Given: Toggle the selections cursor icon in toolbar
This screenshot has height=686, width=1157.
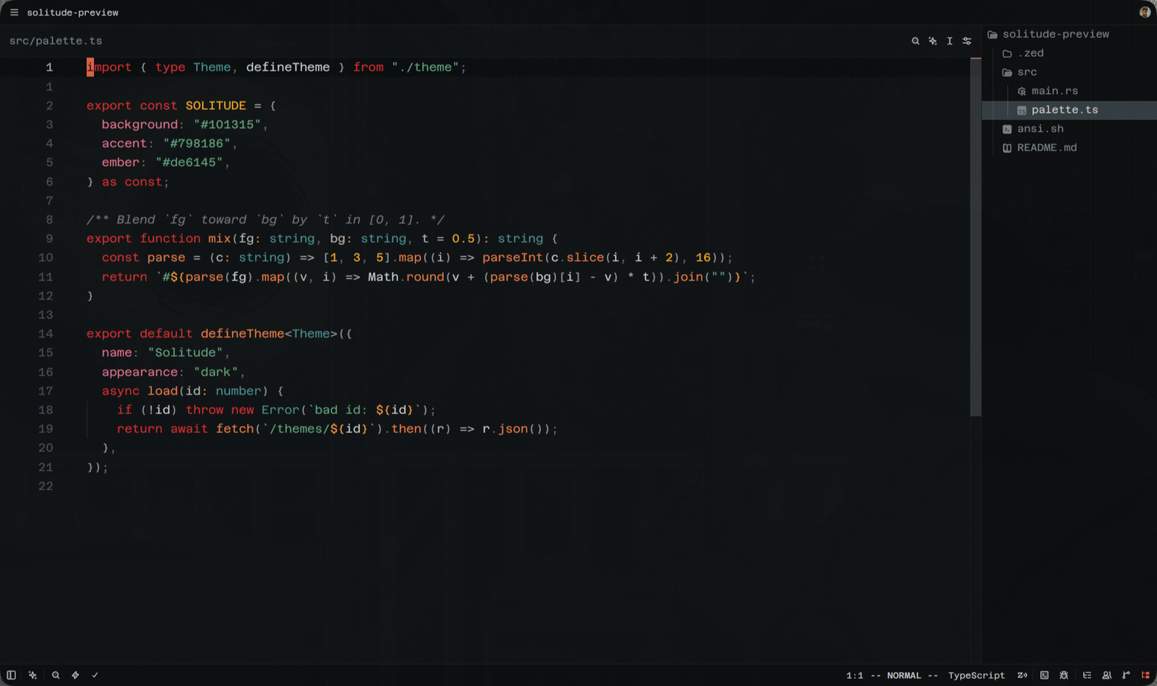Looking at the screenshot, I should click(x=949, y=41).
